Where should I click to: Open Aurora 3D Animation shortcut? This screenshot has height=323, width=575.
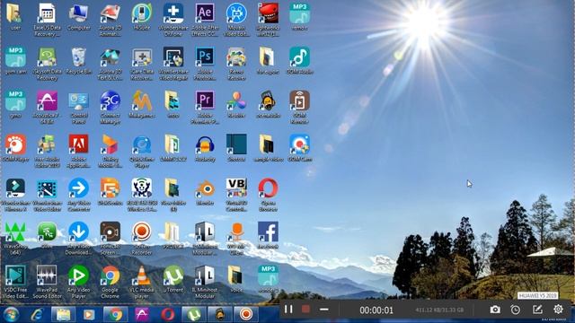pyautogui.click(x=110, y=20)
